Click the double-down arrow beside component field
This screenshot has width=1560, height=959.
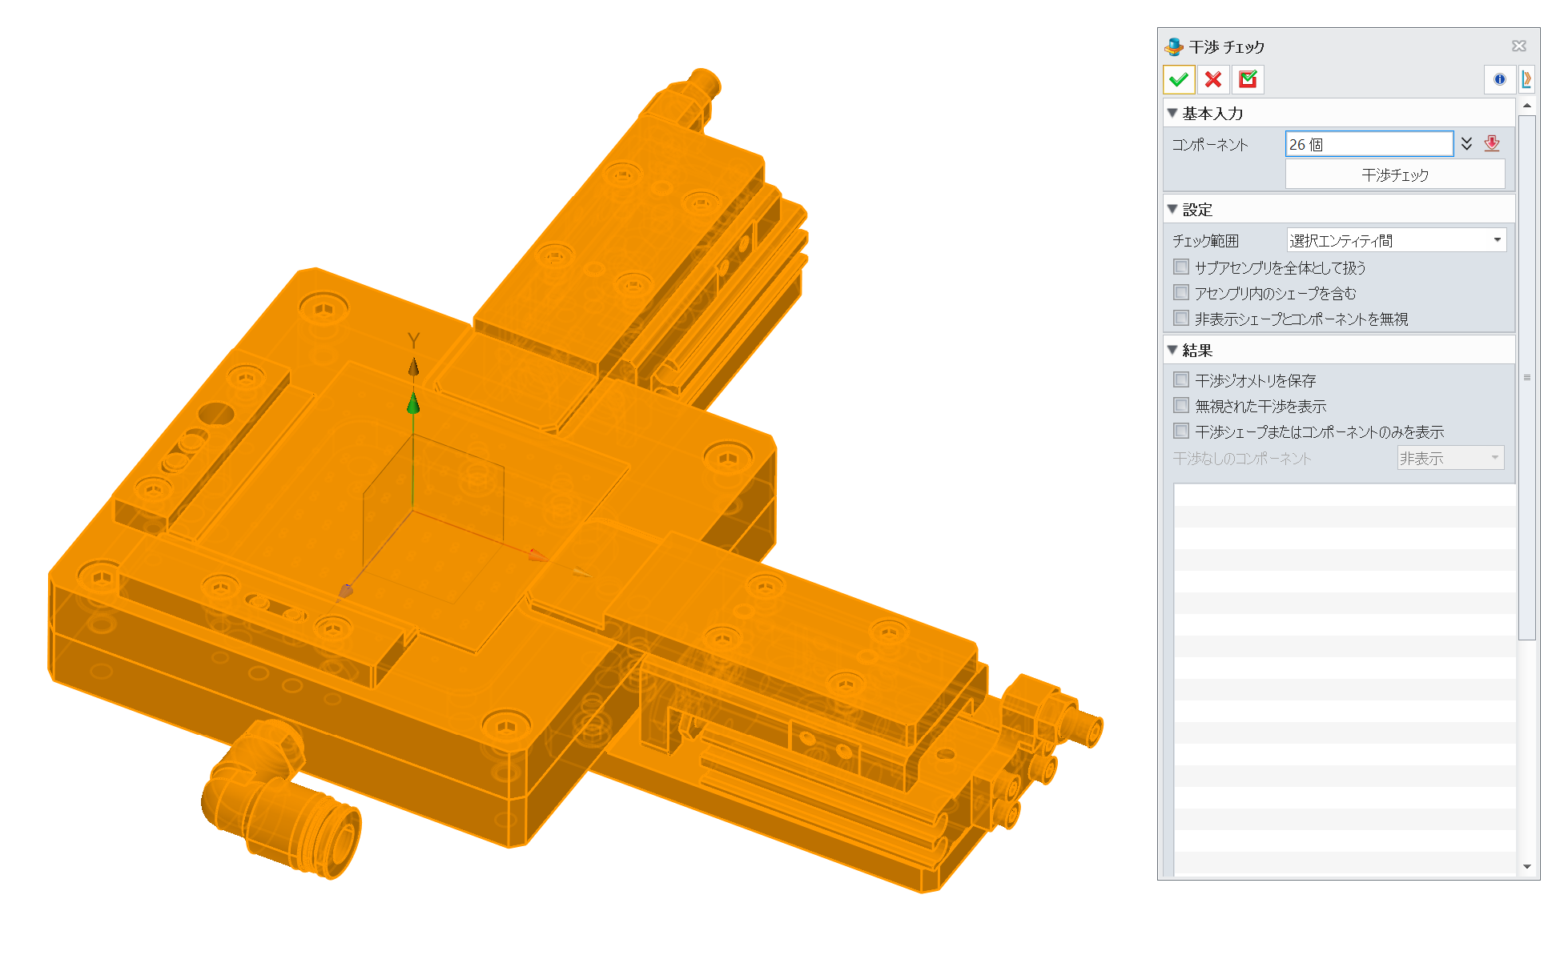click(1466, 144)
